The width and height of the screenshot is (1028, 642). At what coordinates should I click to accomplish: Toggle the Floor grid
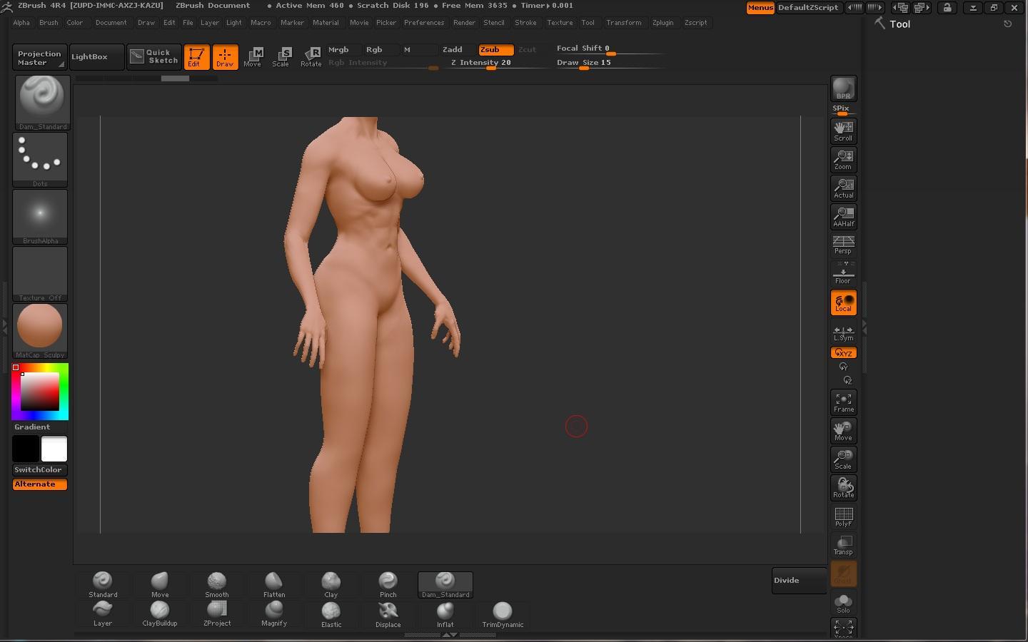[843, 273]
